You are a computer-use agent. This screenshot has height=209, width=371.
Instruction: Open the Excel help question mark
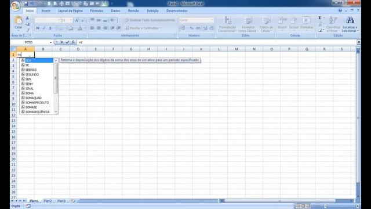340,10
